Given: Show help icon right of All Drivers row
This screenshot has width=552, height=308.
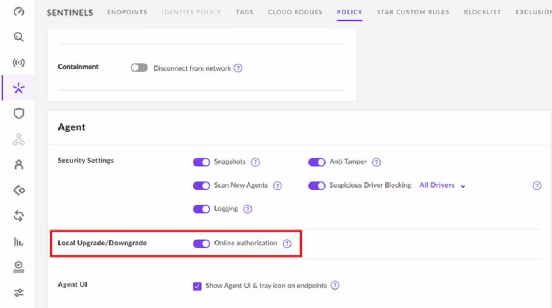Looking at the screenshot, I should point(537,186).
